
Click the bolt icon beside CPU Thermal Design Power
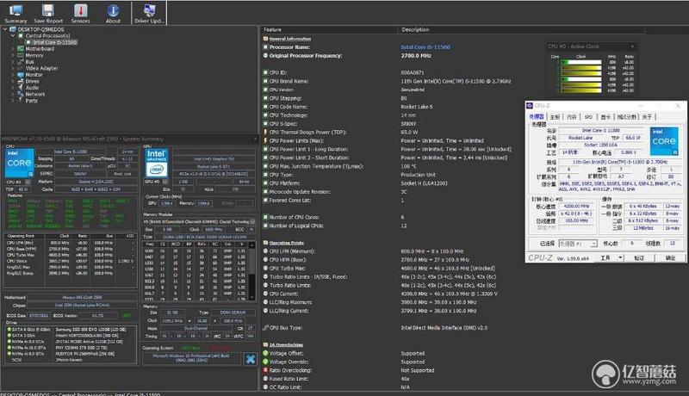click(x=265, y=132)
